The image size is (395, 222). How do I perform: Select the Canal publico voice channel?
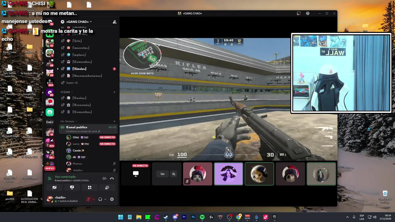[88, 129]
